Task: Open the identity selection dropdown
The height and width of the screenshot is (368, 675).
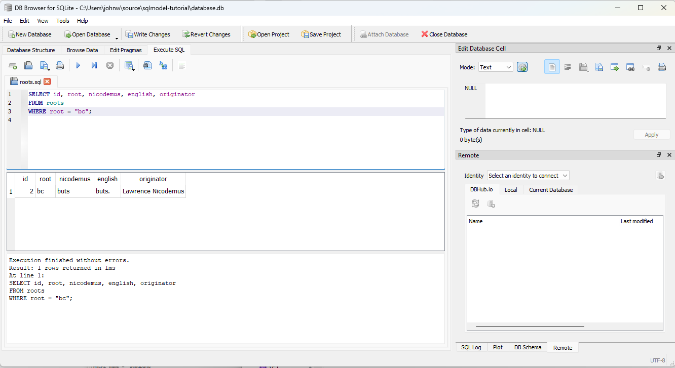Action: click(528, 175)
